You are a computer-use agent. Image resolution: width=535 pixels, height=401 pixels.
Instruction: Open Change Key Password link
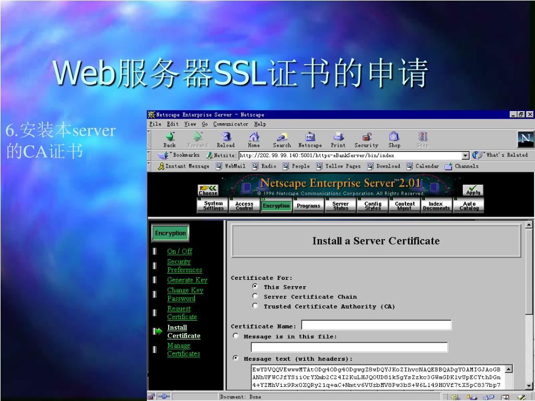coord(185,294)
